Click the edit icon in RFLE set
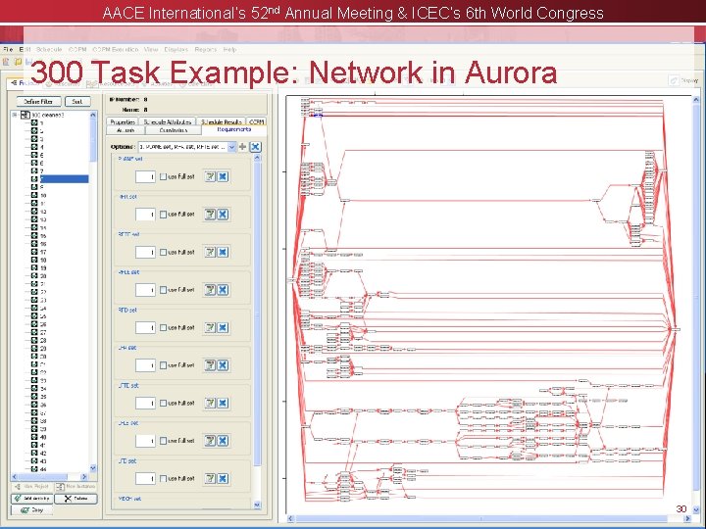706x529 pixels. [x=210, y=290]
